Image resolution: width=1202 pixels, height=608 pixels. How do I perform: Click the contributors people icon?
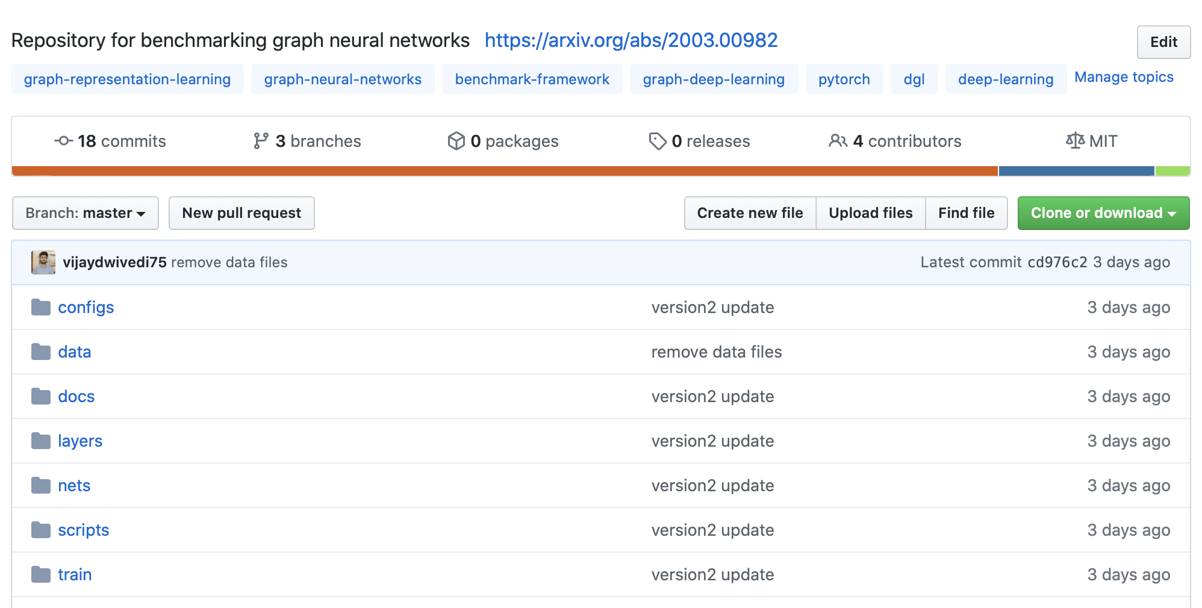tap(838, 141)
